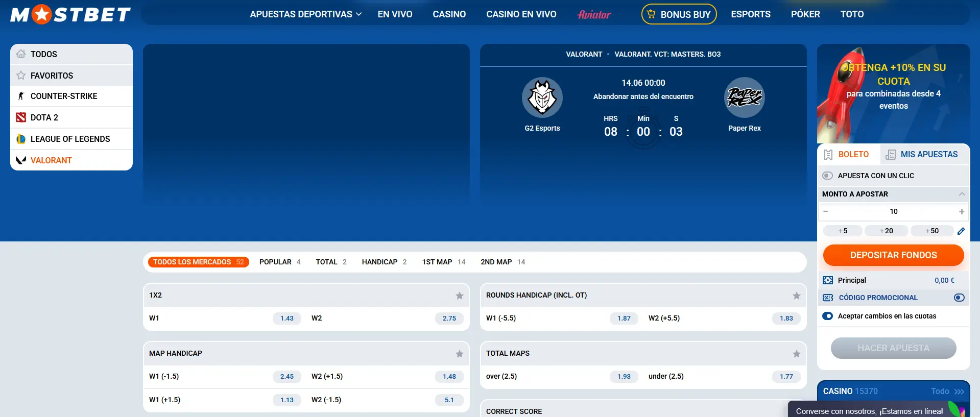
Task: Click the Hacer Apuesta button
Action: (894, 348)
